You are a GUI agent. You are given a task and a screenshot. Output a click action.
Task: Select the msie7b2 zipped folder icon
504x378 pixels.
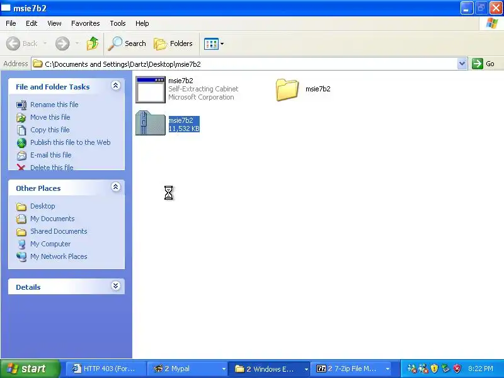[151, 123]
